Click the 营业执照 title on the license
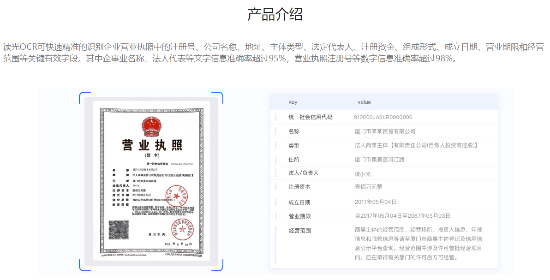550x280 pixels. [x=152, y=145]
